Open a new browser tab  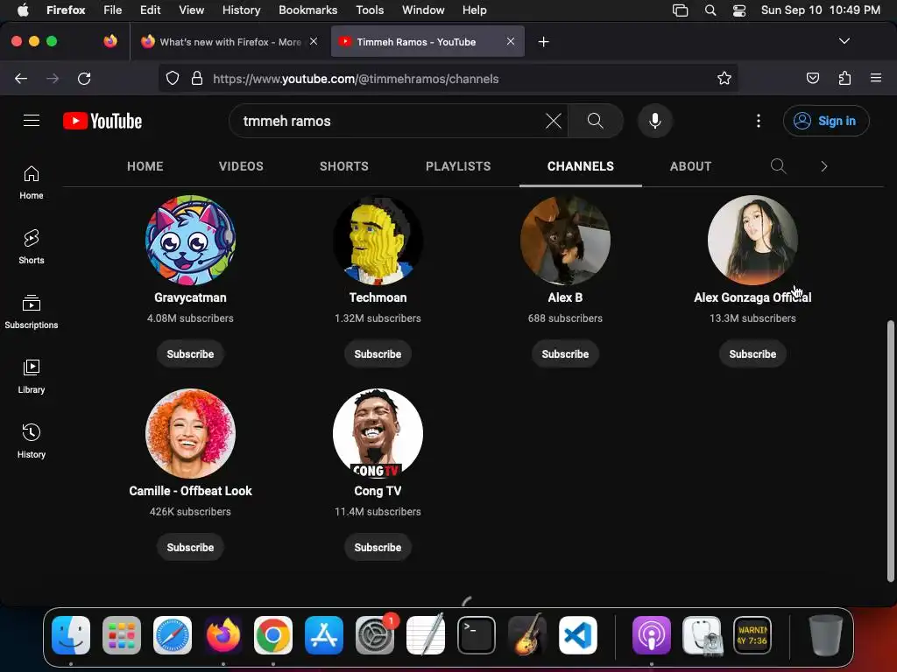tap(543, 42)
